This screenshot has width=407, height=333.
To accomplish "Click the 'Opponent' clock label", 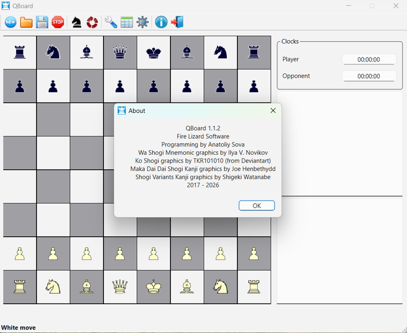I will (x=296, y=76).
